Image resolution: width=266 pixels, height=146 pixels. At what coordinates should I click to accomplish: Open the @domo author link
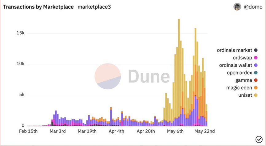point(253,7)
